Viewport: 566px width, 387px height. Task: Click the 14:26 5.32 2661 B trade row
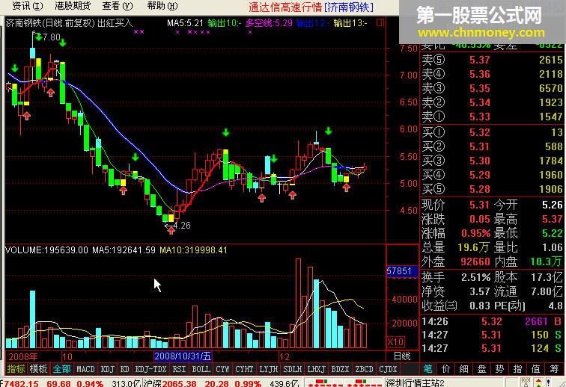point(493,321)
